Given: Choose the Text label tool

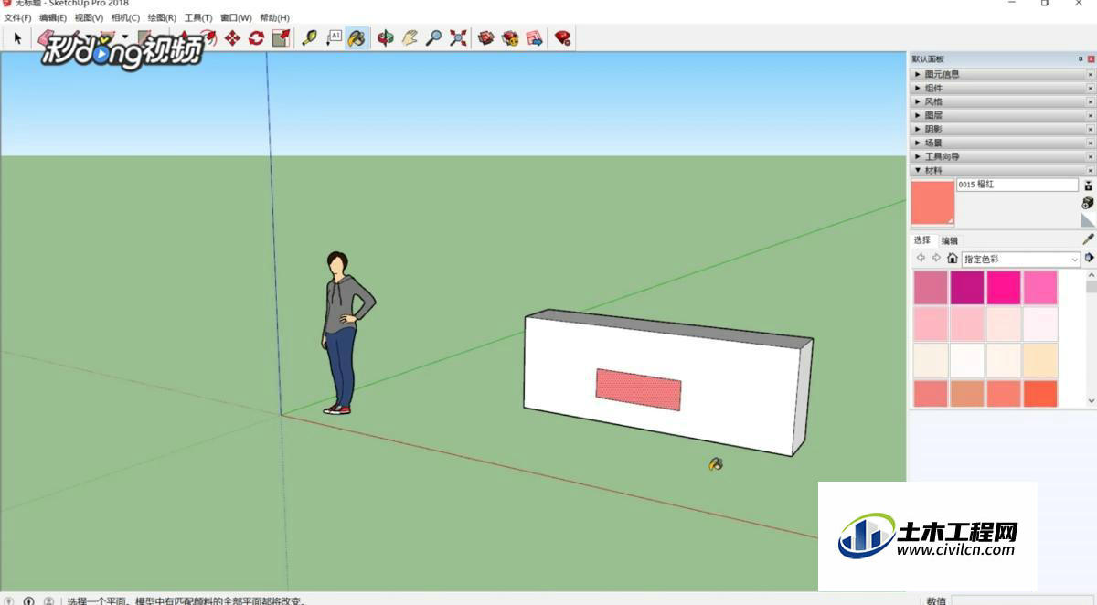Looking at the screenshot, I should [334, 38].
